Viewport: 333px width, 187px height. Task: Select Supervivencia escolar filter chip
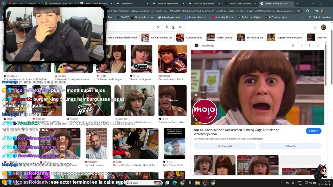(286, 37)
